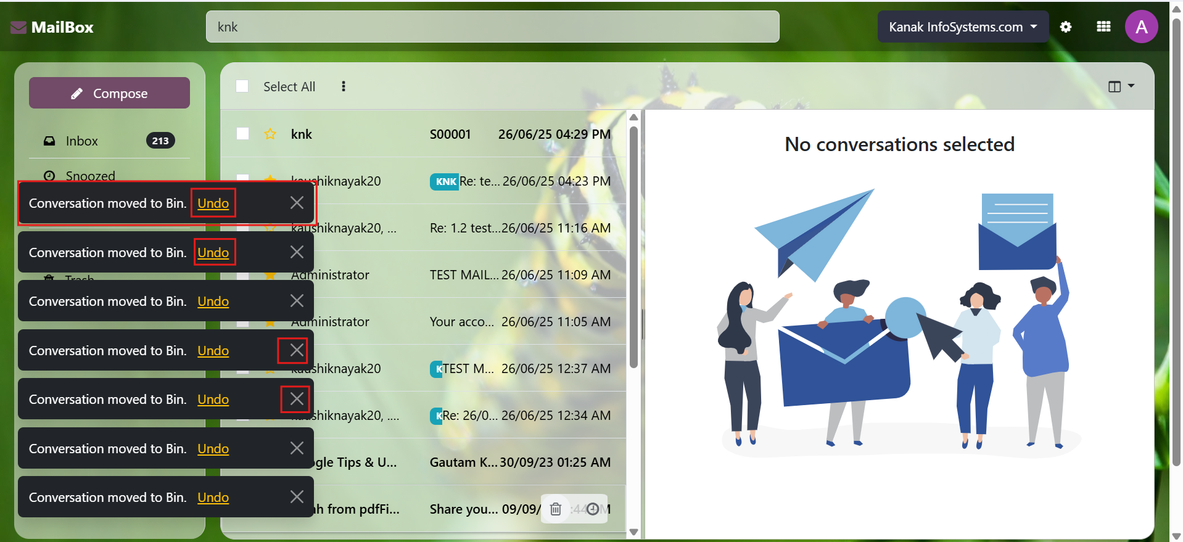The width and height of the screenshot is (1183, 542).
Task: Tick the Select All checkbox
Action: coord(242,86)
